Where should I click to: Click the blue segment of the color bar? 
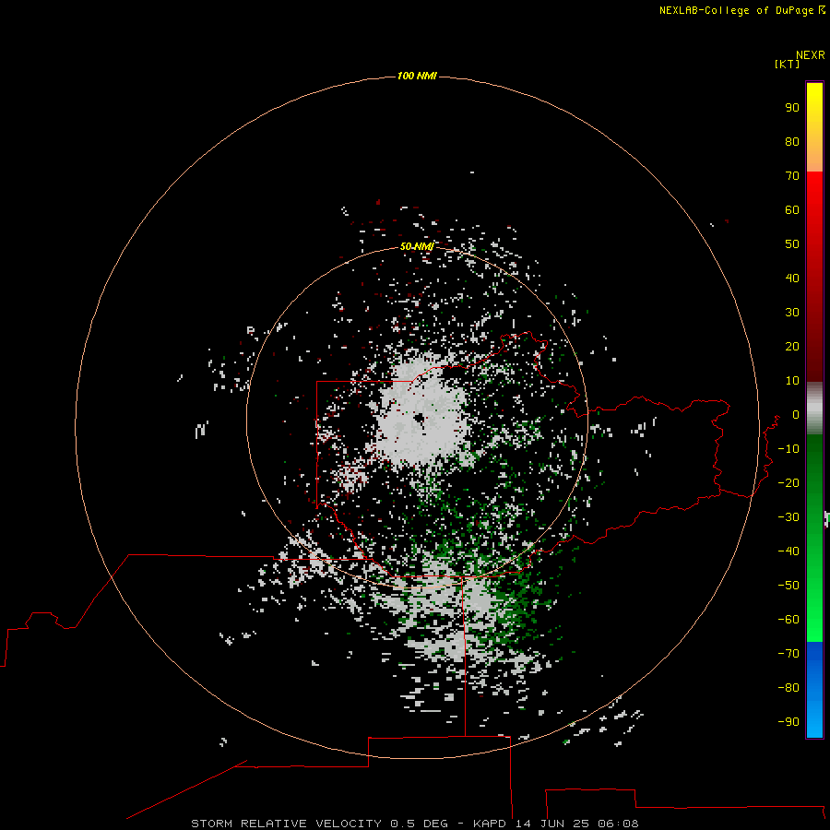click(814, 689)
